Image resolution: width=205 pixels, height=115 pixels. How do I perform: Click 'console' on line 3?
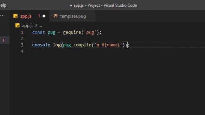pos(41,45)
